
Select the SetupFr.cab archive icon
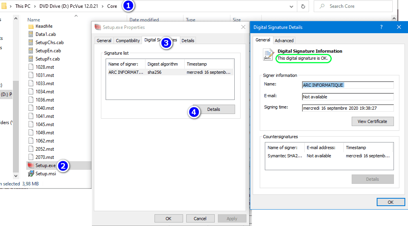tap(31, 59)
